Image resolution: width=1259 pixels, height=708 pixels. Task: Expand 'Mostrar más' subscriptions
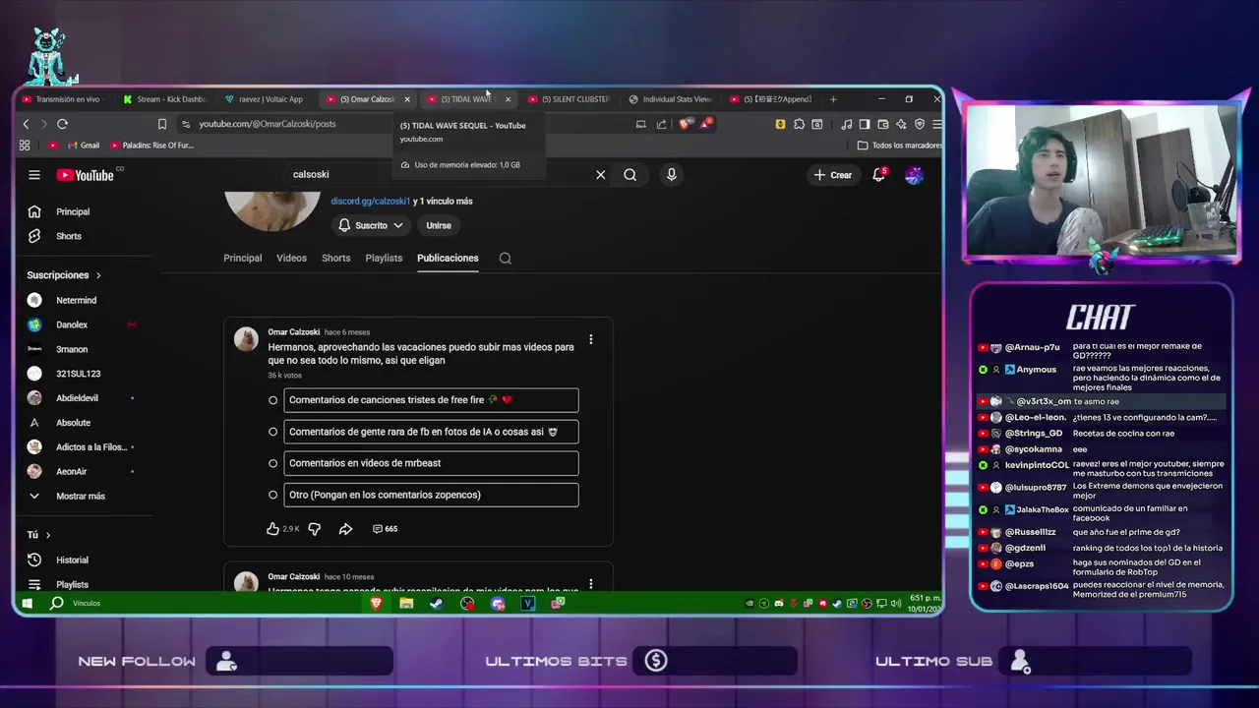tap(81, 497)
